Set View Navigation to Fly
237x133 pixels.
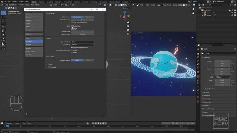89,60
